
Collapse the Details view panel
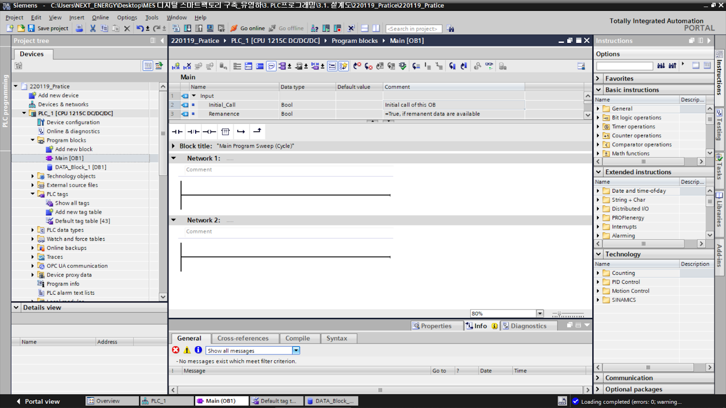16,307
